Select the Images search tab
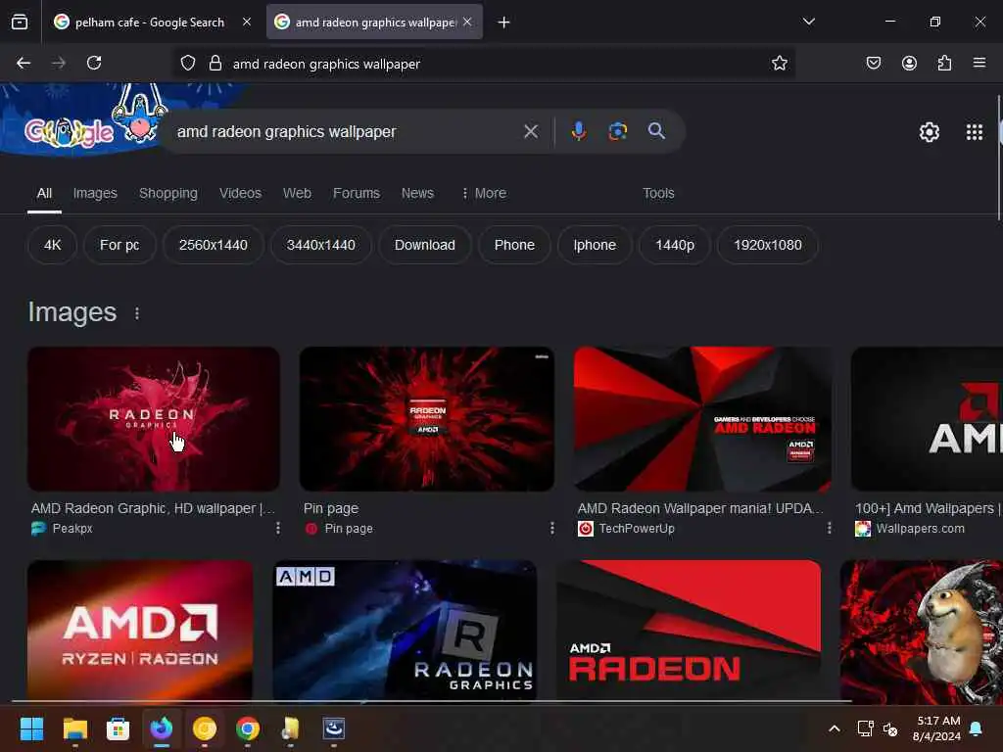 click(x=95, y=193)
